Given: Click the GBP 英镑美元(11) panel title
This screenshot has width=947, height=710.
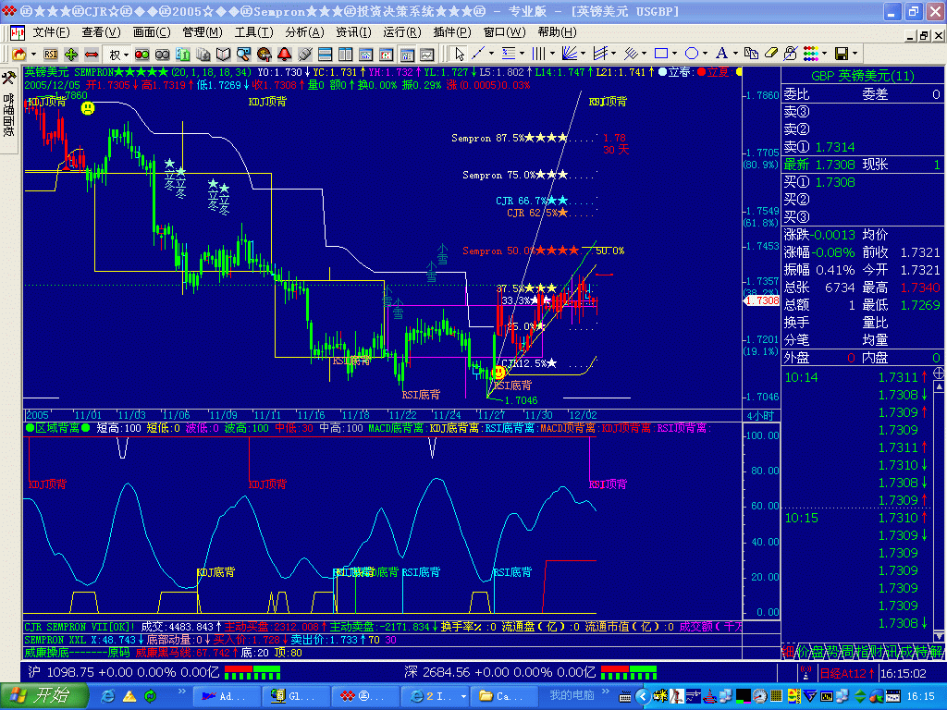Looking at the screenshot, I should point(863,76).
